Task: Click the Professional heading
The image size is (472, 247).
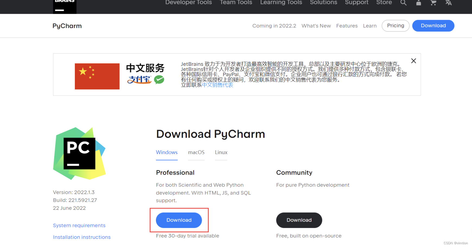Action: click(x=175, y=173)
